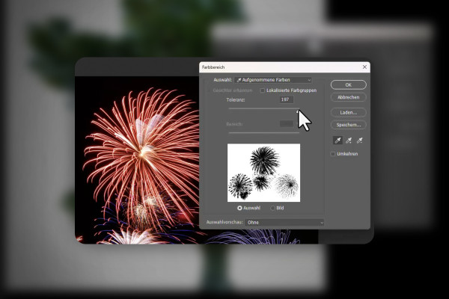Choose the Bild radio button under the preview
The image size is (449, 299).
point(272,208)
